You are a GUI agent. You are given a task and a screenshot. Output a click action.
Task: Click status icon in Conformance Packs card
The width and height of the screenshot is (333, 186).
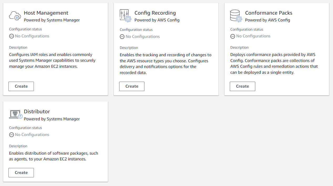[233, 36]
